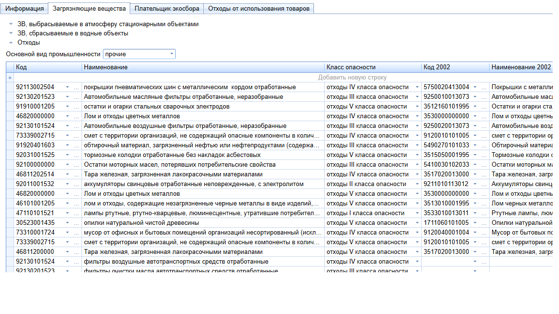Switch to the Информация tab
Viewport: 559px width, 314px height.
[25, 9]
